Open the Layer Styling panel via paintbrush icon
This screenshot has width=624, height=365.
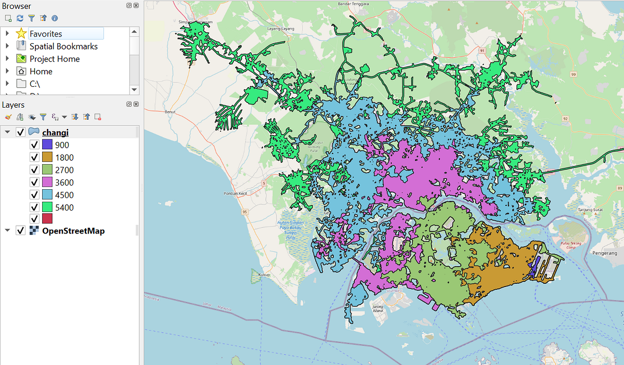tap(8, 116)
